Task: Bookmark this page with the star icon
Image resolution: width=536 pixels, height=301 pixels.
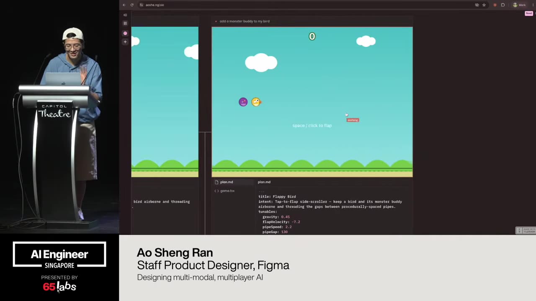Action: point(484,5)
